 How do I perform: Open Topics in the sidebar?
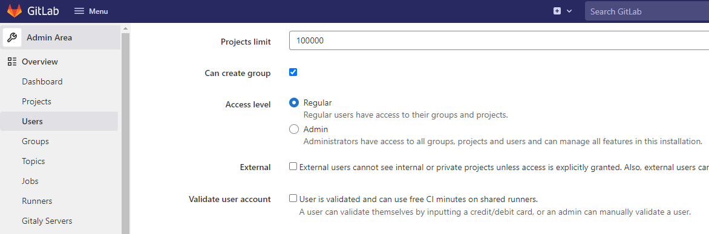click(x=33, y=161)
